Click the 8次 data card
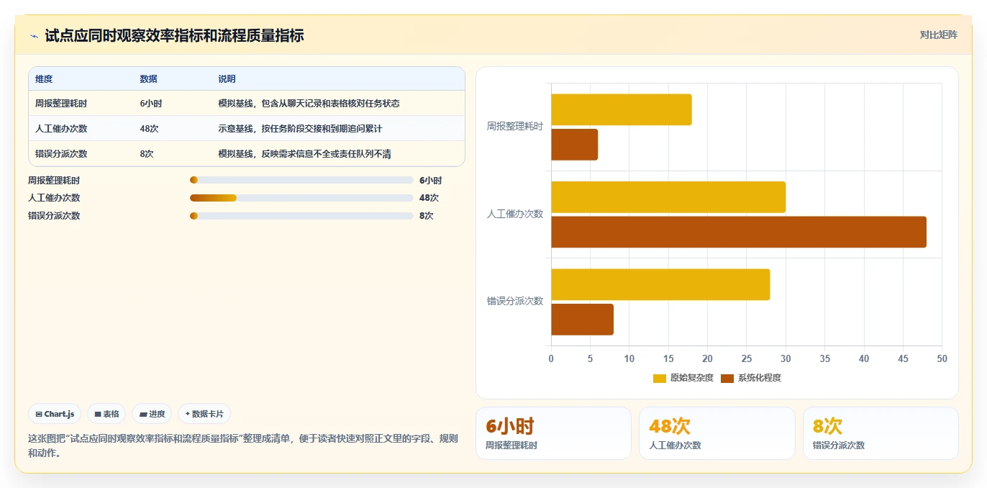Screen dimensions: 987x488 coord(881,433)
